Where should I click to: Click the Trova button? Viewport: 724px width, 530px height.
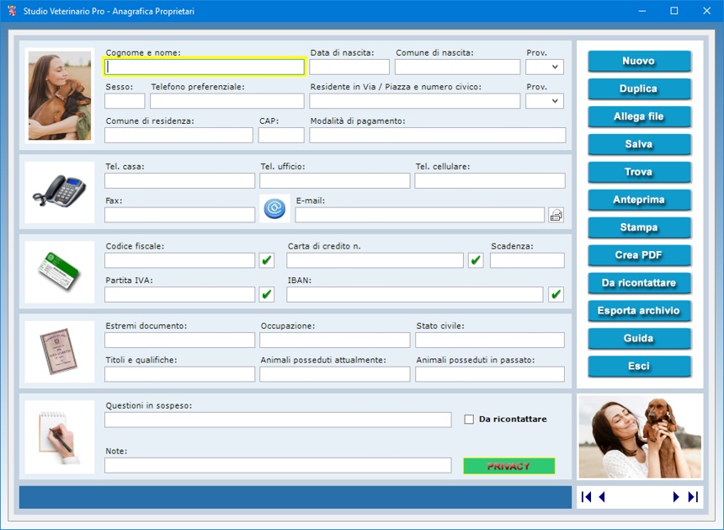coord(639,172)
